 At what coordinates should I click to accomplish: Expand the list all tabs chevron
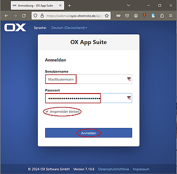(x=128, y=6)
